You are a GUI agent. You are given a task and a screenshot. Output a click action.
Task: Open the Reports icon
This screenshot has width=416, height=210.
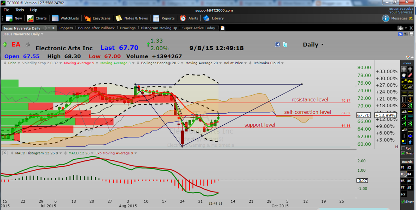(156, 18)
